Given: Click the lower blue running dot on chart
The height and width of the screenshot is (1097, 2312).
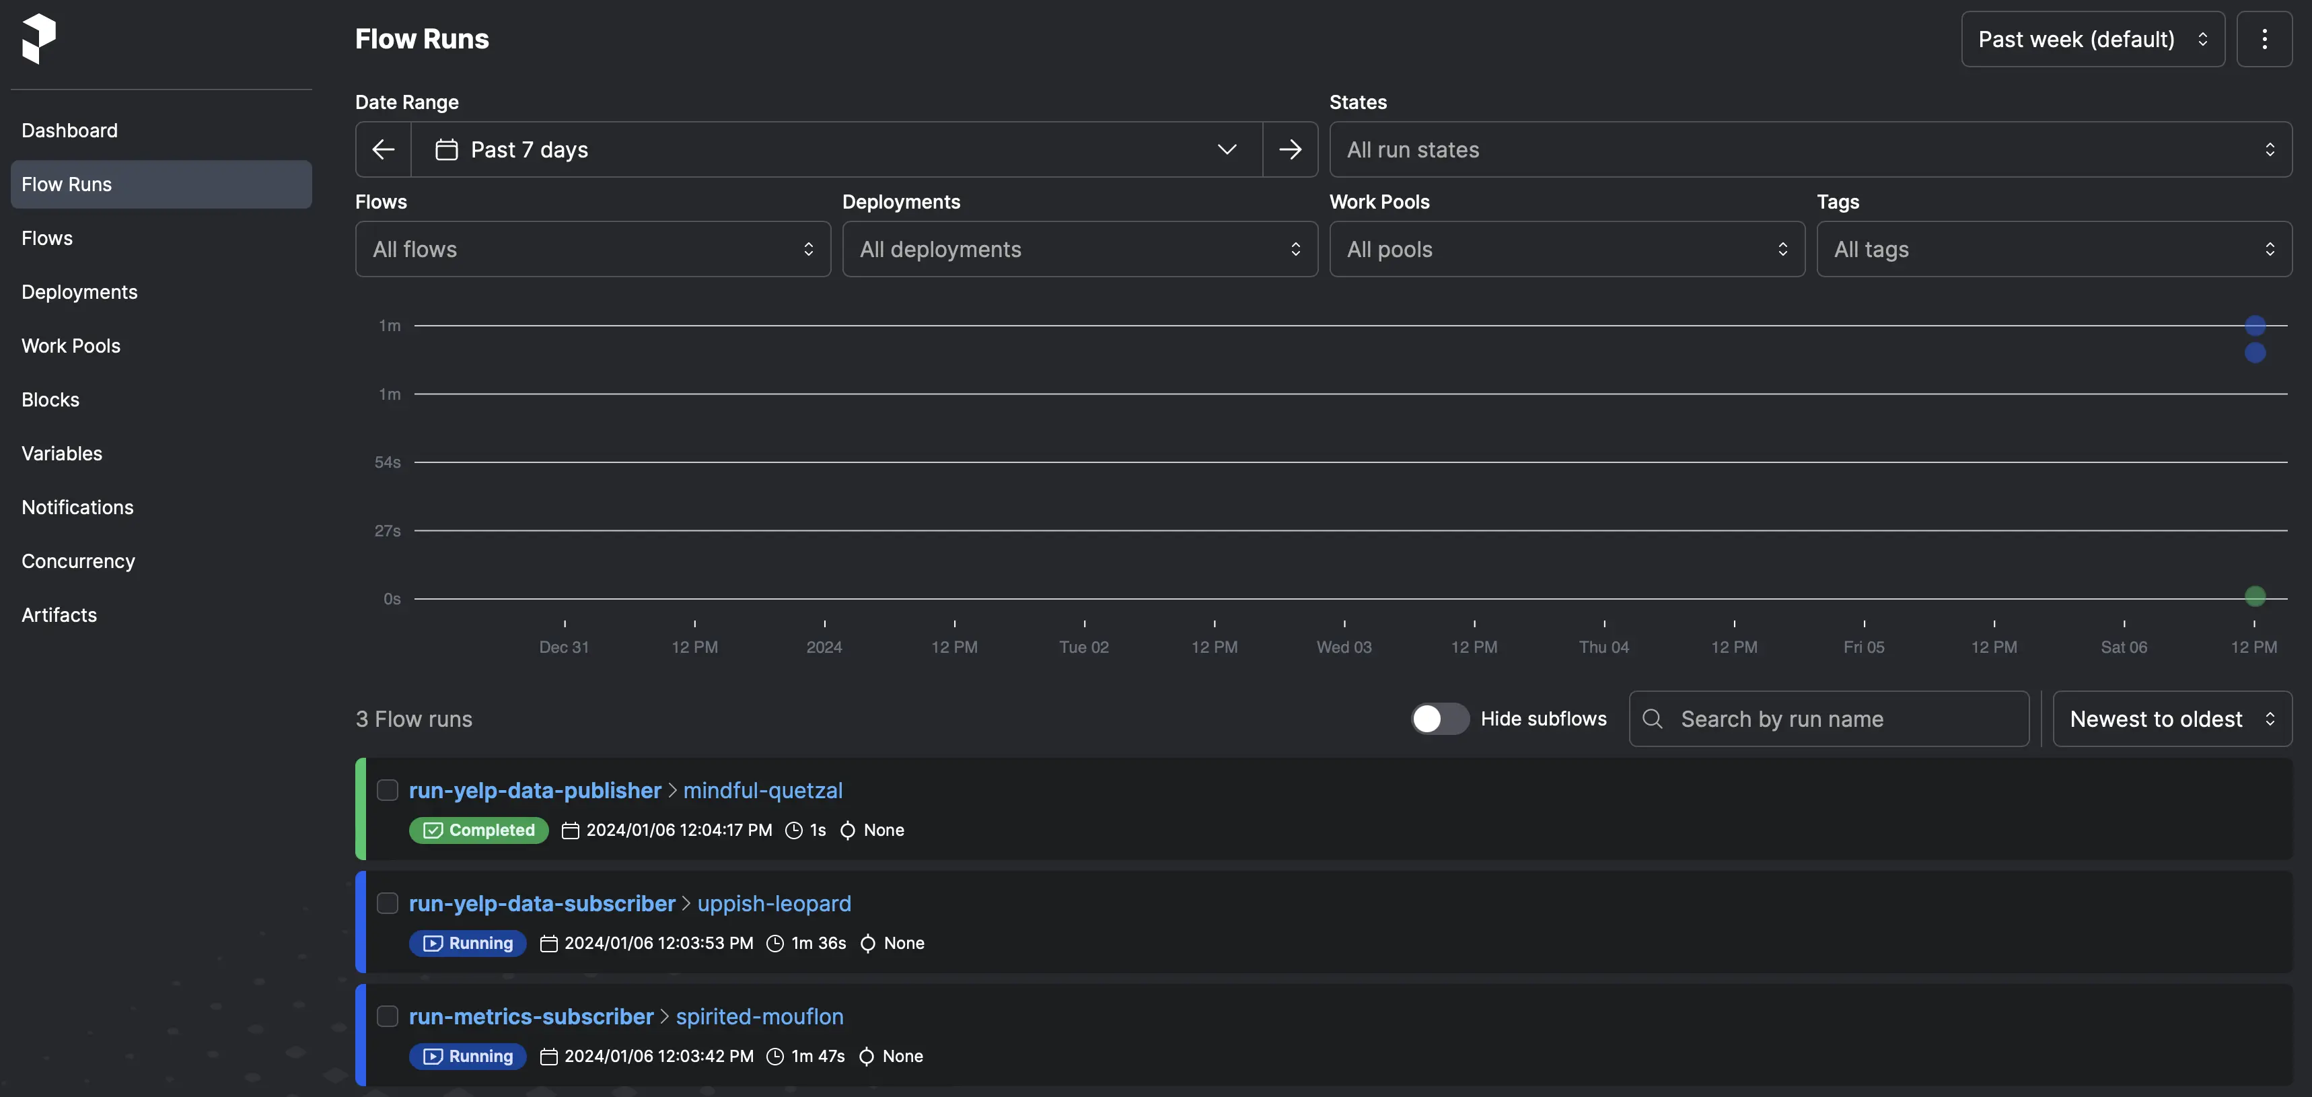Looking at the screenshot, I should coord(2255,352).
